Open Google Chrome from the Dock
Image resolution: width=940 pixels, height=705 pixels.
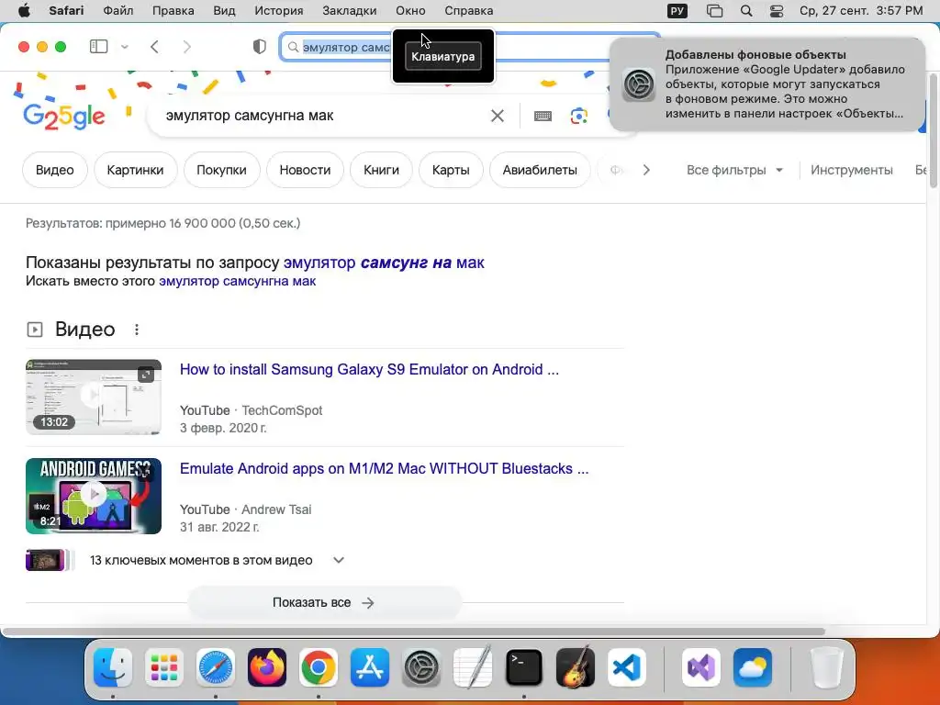click(319, 667)
